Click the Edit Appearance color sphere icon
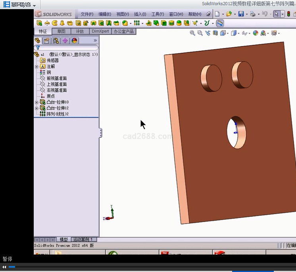The image size is (296, 272). click(256, 33)
